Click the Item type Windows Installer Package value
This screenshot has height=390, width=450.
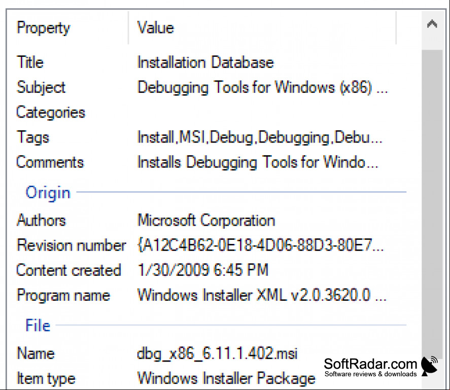(226, 378)
